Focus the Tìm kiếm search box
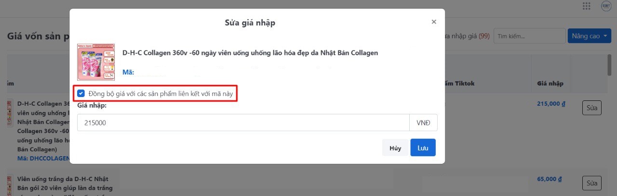This screenshot has width=617, height=196. pos(529,36)
